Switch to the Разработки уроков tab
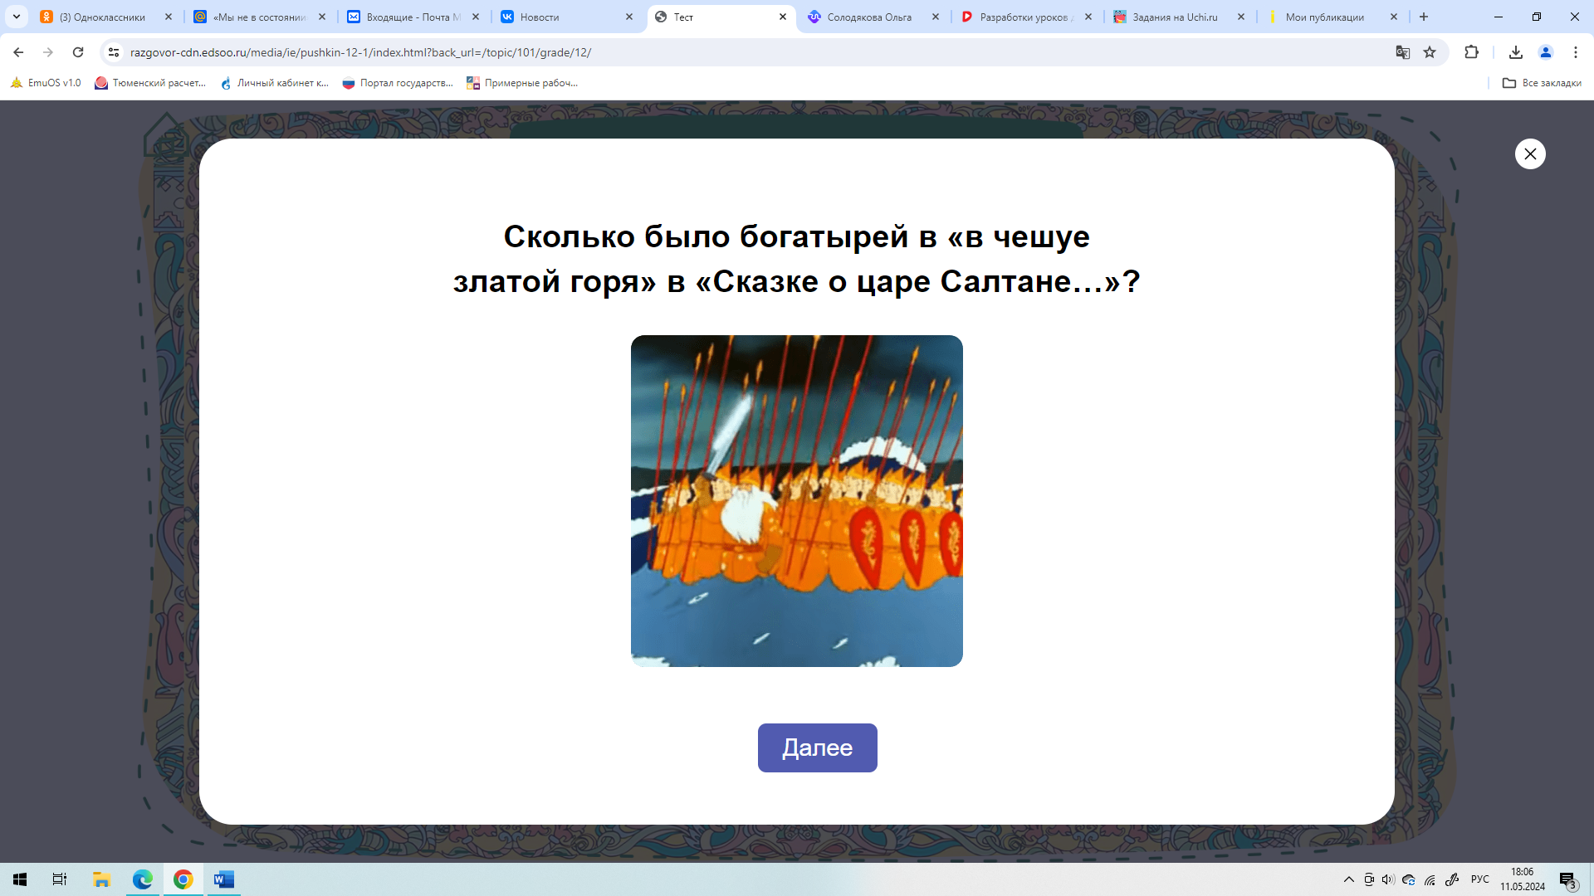 pos(1026,17)
